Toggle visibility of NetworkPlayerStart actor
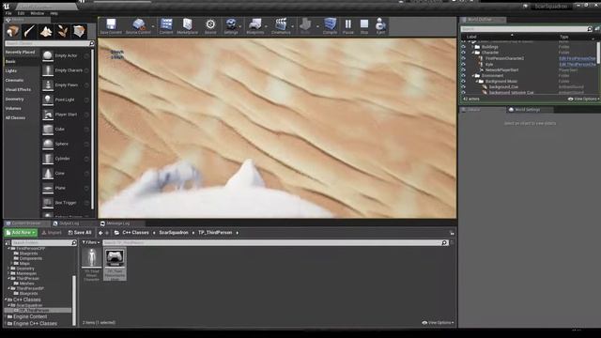This screenshot has width=601, height=338. point(463,69)
